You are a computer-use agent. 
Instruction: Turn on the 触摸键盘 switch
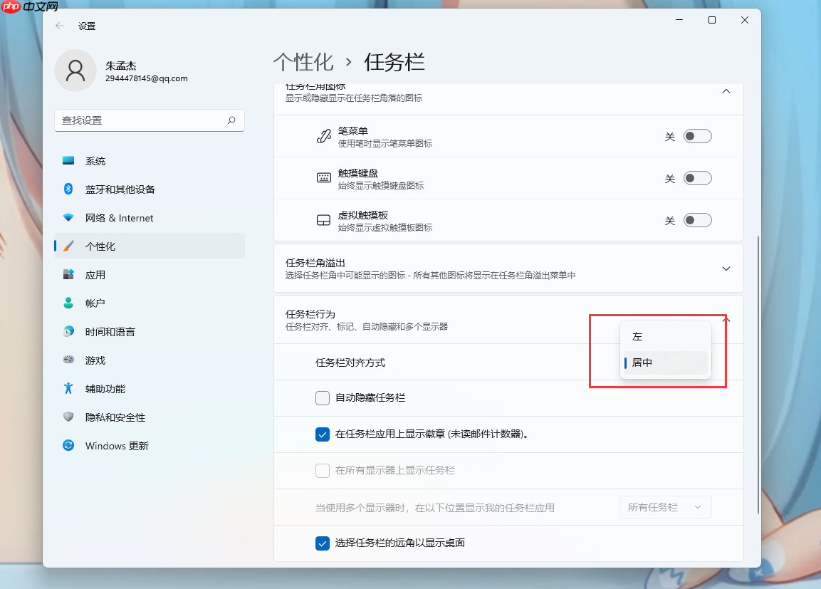(x=697, y=178)
